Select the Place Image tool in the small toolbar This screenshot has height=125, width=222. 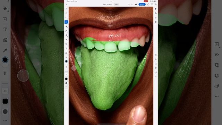coord(66,53)
